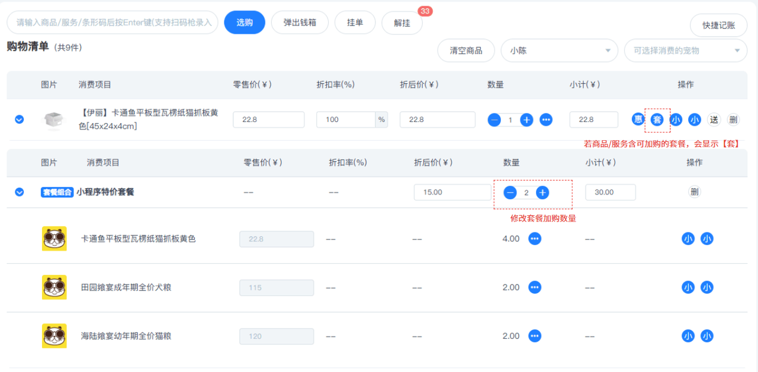Viewport: 758px width, 372px height.
Task: Increase the 小程序特价套餐 package quantity with plus
Action: pyautogui.click(x=542, y=192)
